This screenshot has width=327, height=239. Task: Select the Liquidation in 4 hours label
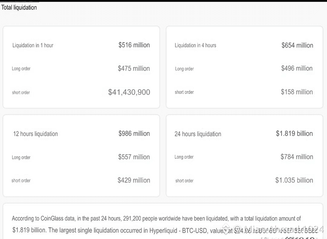(195, 45)
